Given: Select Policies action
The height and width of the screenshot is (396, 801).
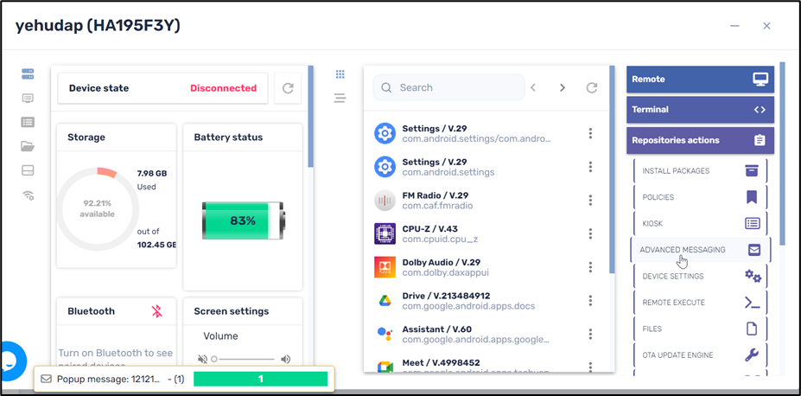Looking at the screenshot, I should point(701,197).
